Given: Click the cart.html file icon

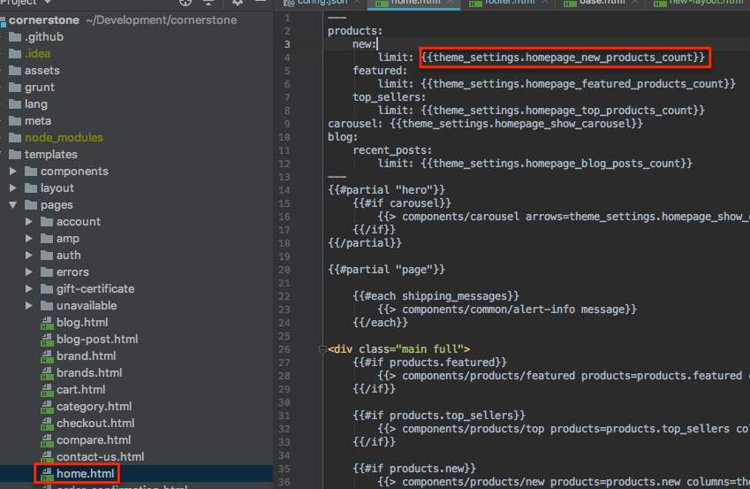Looking at the screenshot, I should point(46,390).
